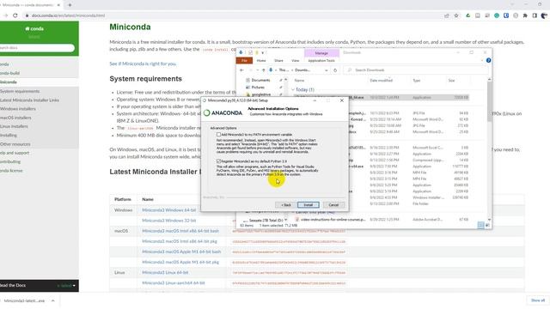The width and height of the screenshot is (550, 309).
Task: Click Install in the Miniconda setup
Action: pos(308,205)
